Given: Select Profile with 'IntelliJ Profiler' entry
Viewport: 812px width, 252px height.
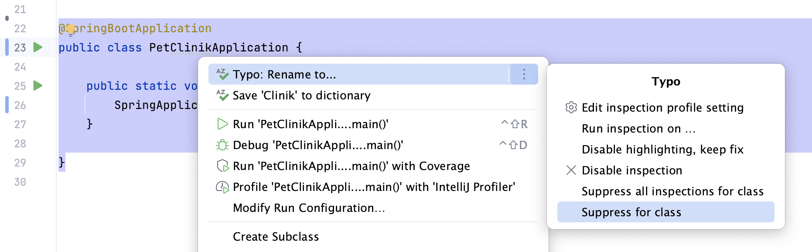Looking at the screenshot, I should (373, 187).
